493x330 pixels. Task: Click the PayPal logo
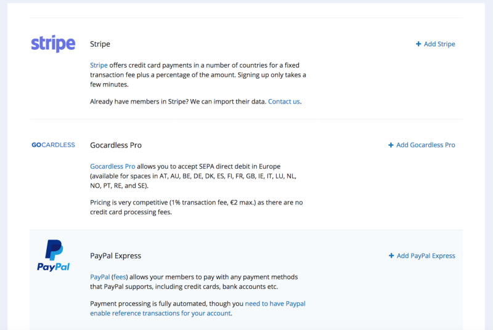pyautogui.click(x=53, y=256)
